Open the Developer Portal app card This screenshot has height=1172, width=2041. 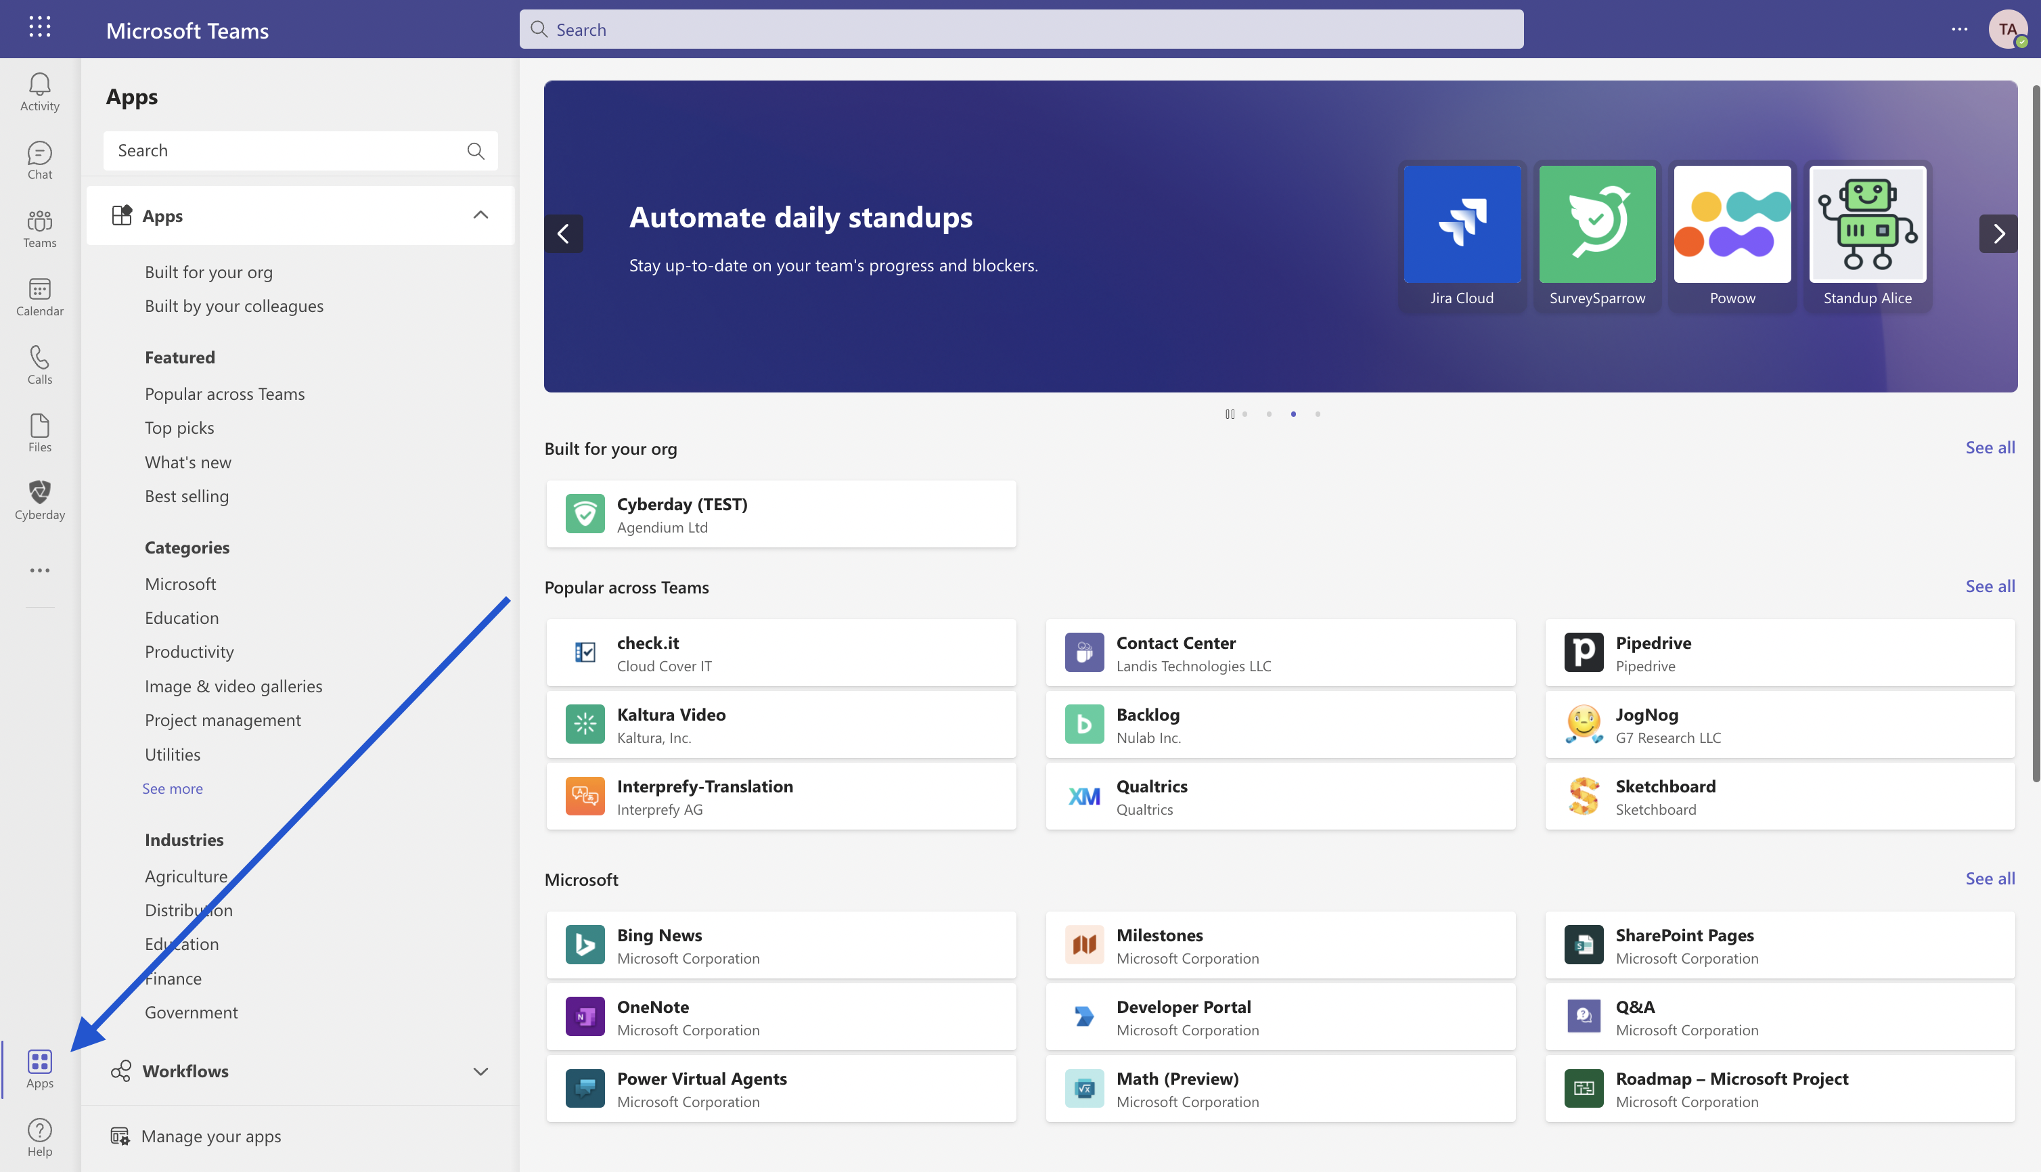pos(1280,1016)
